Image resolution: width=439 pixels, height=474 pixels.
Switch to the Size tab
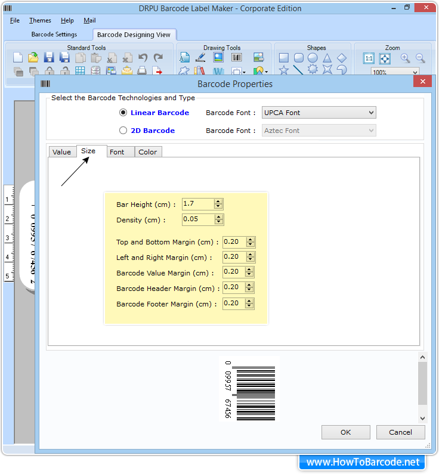91,151
